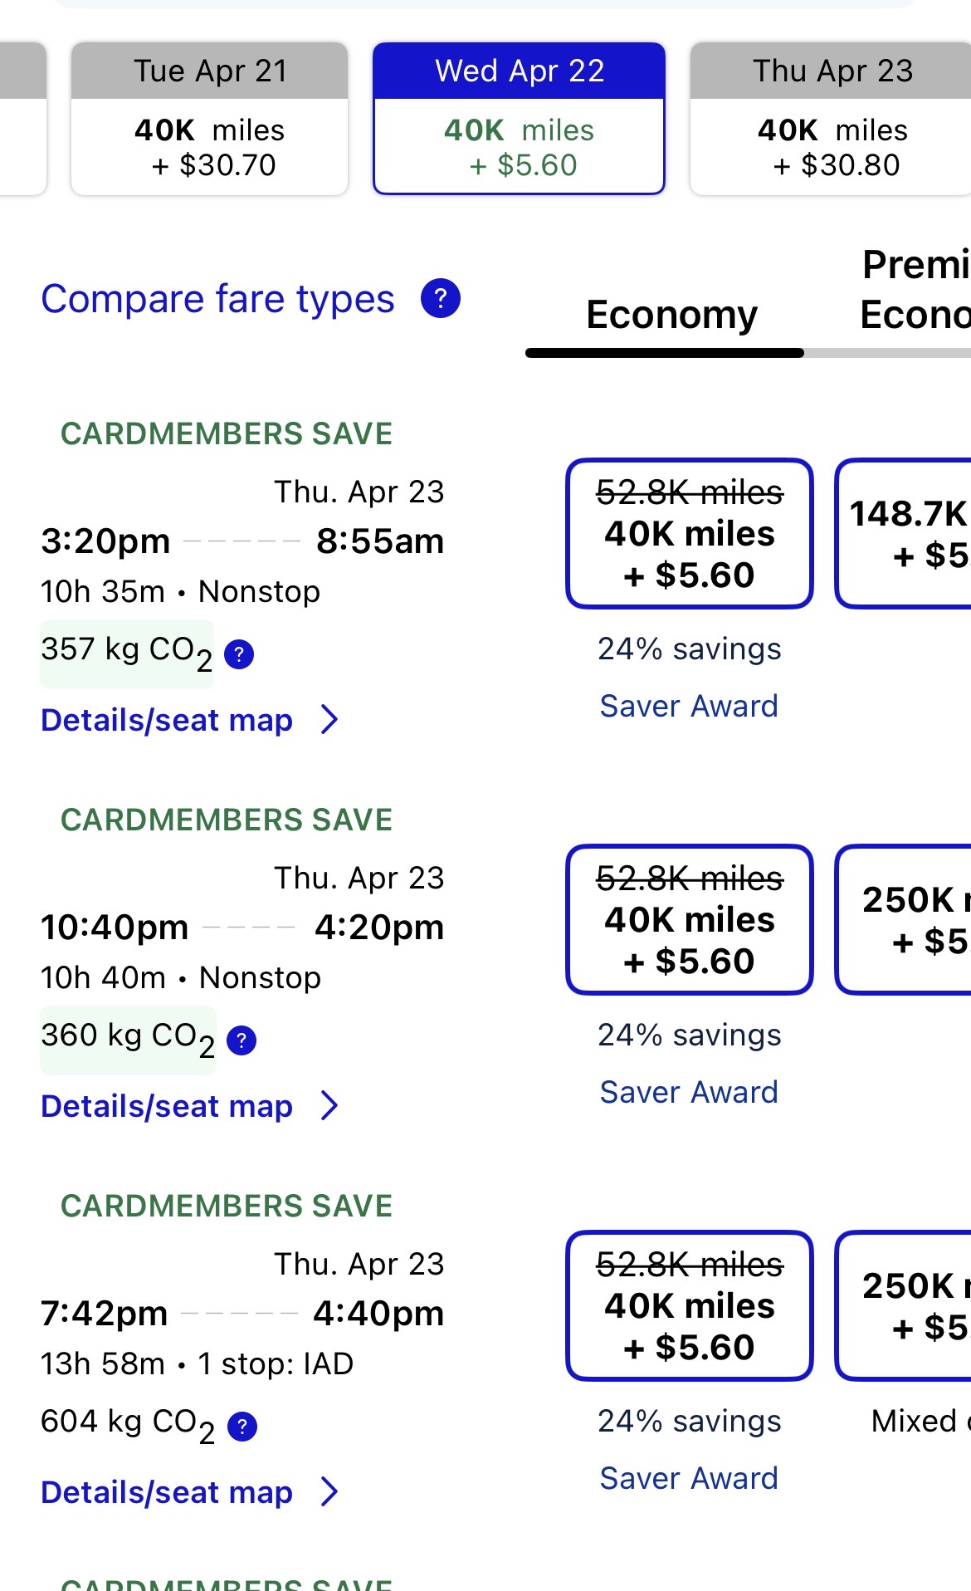971x1591 pixels.
Task: Open Details/seat map for 3:20pm flight
Action: coord(167,720)
